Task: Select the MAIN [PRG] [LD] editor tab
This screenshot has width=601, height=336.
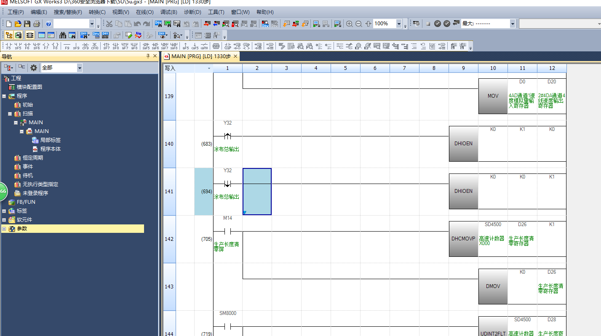Action: pos(198,56)
